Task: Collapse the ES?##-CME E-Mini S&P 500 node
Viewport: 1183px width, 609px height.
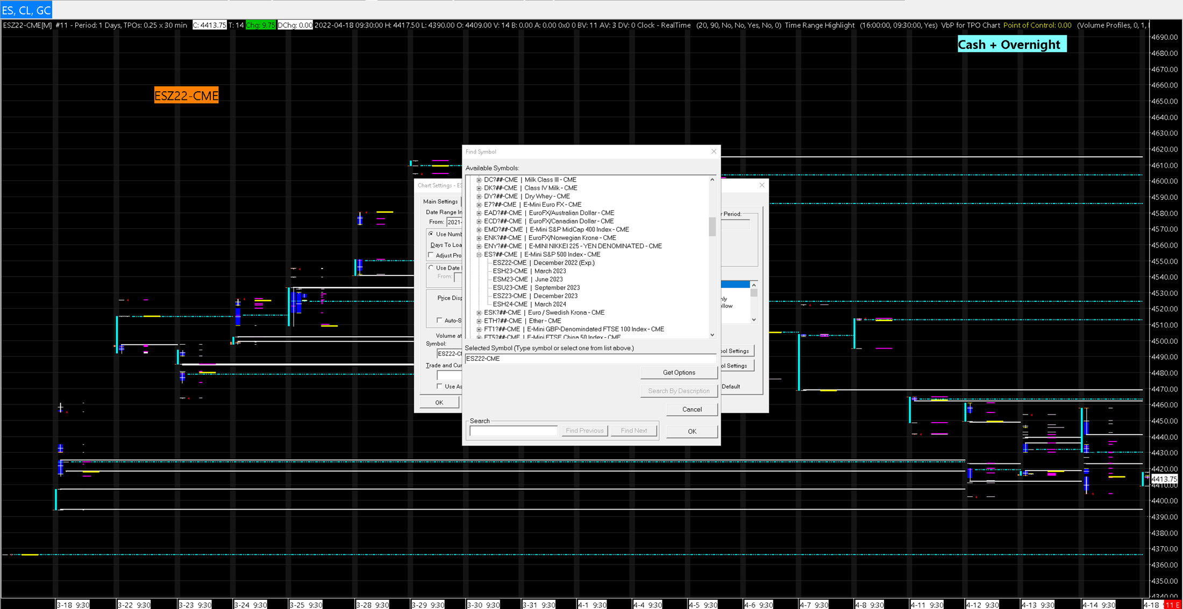Action: (x=479, y=255)
